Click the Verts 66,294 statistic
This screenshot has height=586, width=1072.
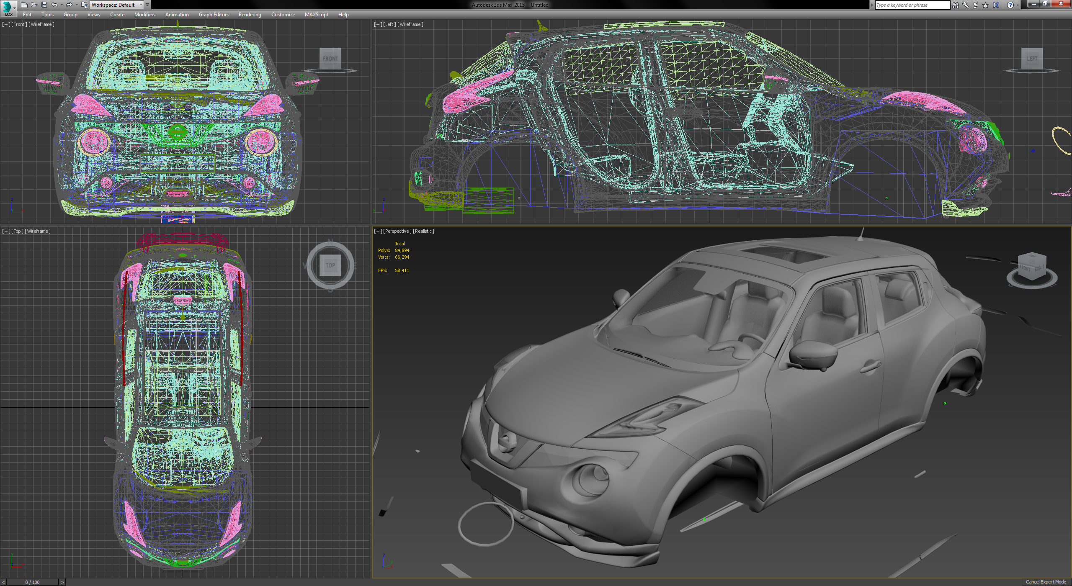(394, 257)
